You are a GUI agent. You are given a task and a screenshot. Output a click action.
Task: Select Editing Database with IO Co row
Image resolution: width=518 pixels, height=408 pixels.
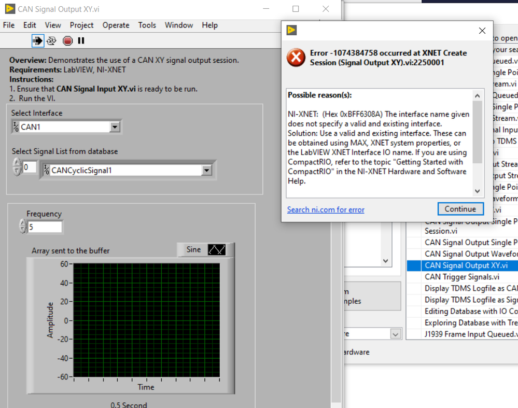point(463,311)
